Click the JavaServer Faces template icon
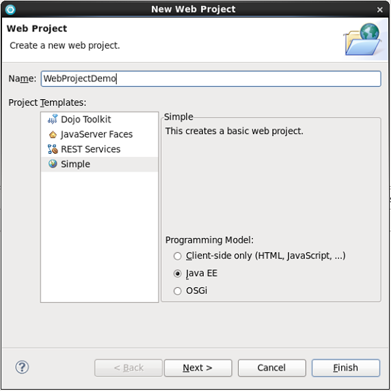Viewport: 391px width, 391px height. tap(53, 135)
